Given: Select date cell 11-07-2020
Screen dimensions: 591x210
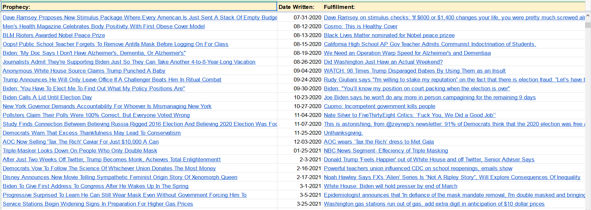Looking at the screenshot, I should [x=299, y=124].
